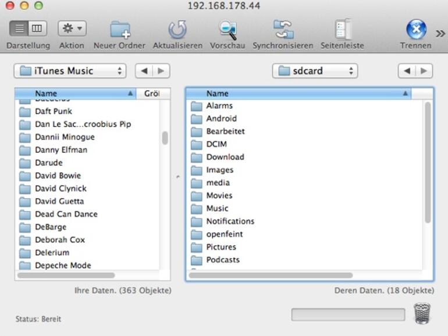The width and height of the screenshot is (448, 336).
Task: Switch to list view in Darstellung
Action: (19, 28)
